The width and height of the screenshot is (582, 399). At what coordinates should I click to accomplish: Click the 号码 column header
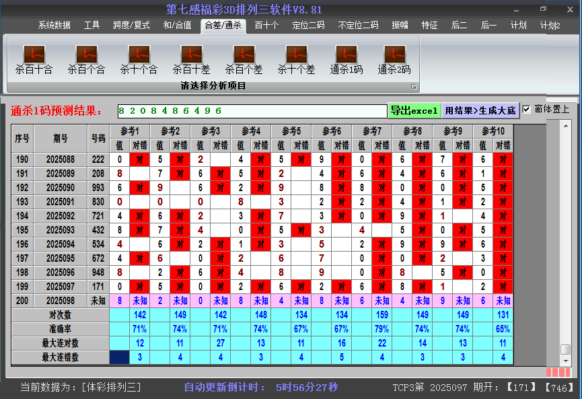98,139
